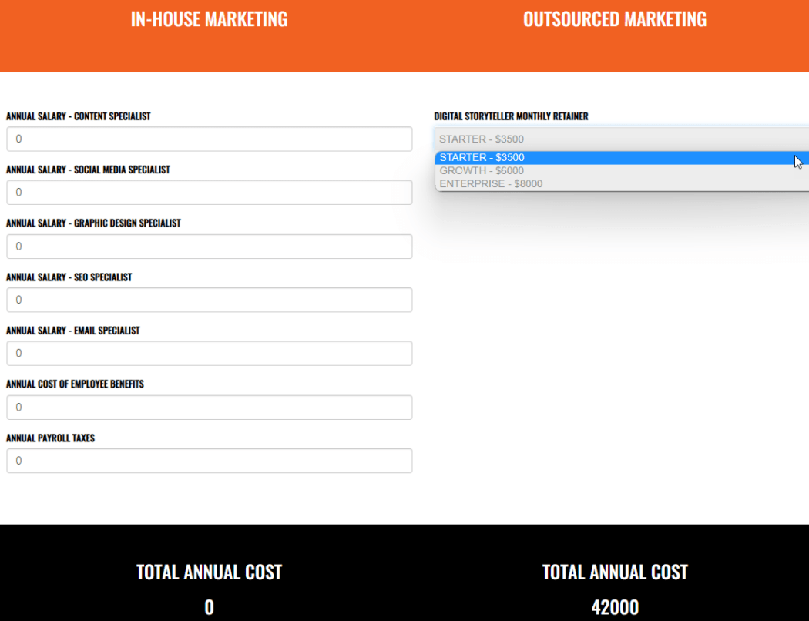Open the Digital Storyteller Monthly Retainer dropdown
Viewport: 809px width, 621px height.
(622, 139)
